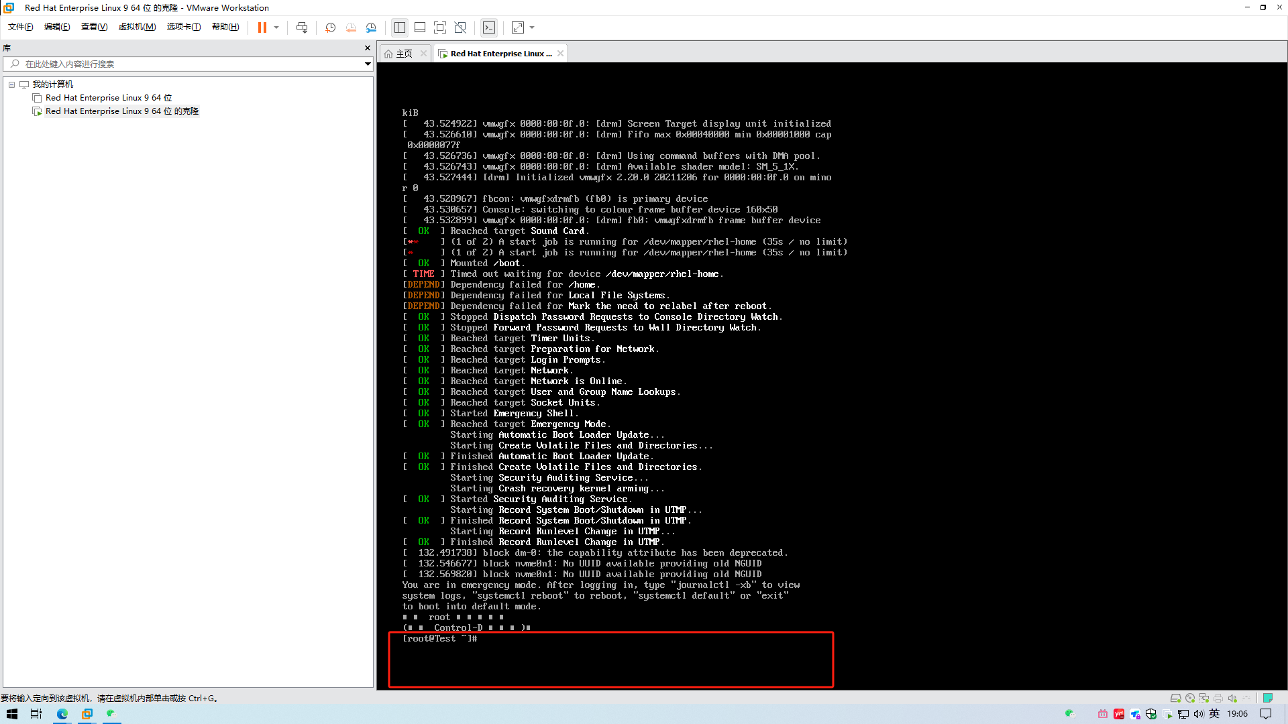The height and width of the screenshot is (724, 1288).
Task: Click the network tray icon
Action: tap(1183, 714)
